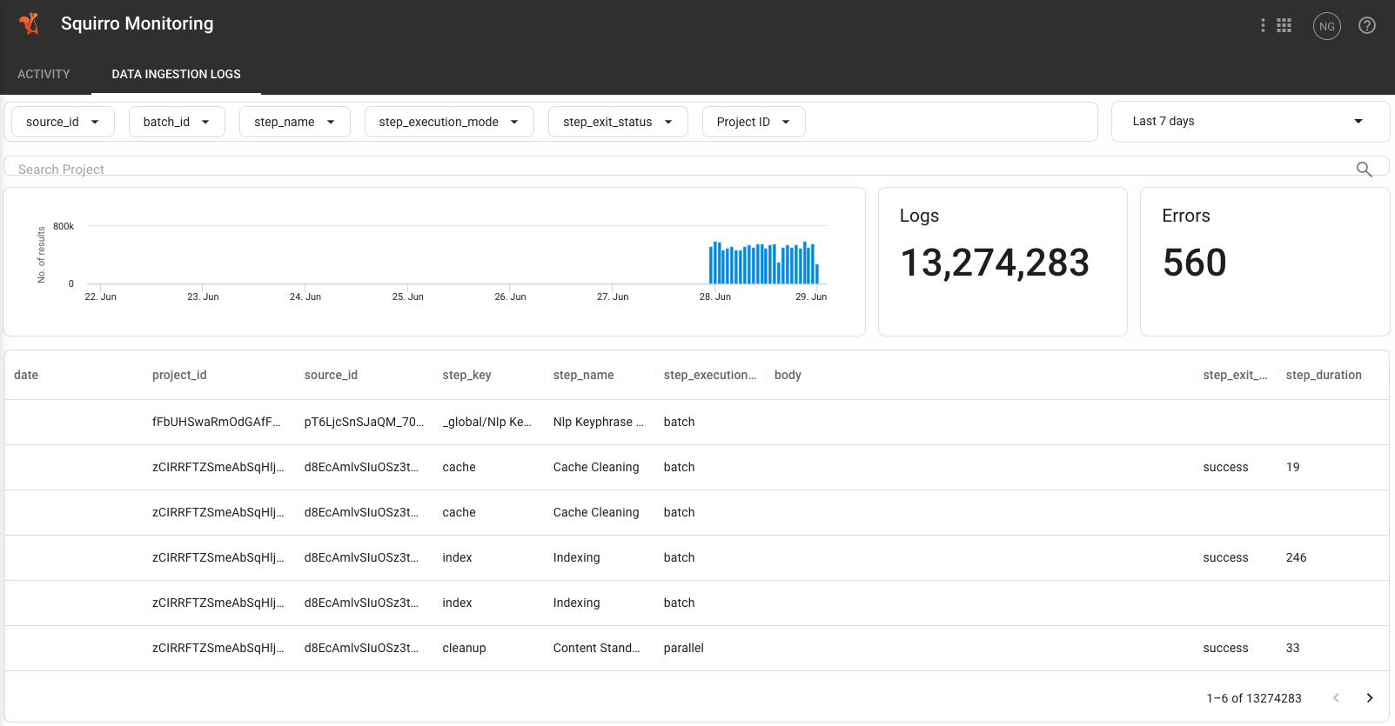Open the step_exit_status filter dropdown
The height and width of the screenshot is (726, 1395).
coord(618,122)
